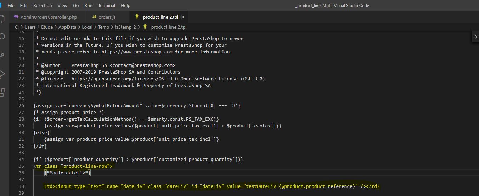Expand the AppData breadcrumb segment
Image resolution: width=479 pixels, height=196 pixels.
click(67, 27)
